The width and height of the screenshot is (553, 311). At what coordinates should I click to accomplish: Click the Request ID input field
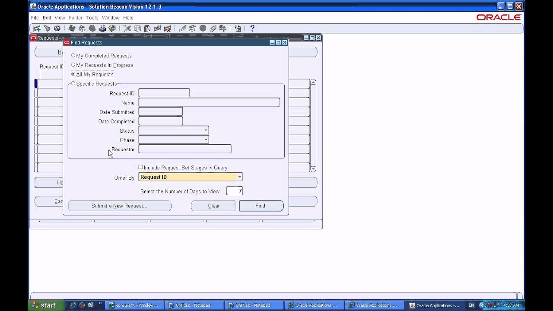tap(164, 93)
